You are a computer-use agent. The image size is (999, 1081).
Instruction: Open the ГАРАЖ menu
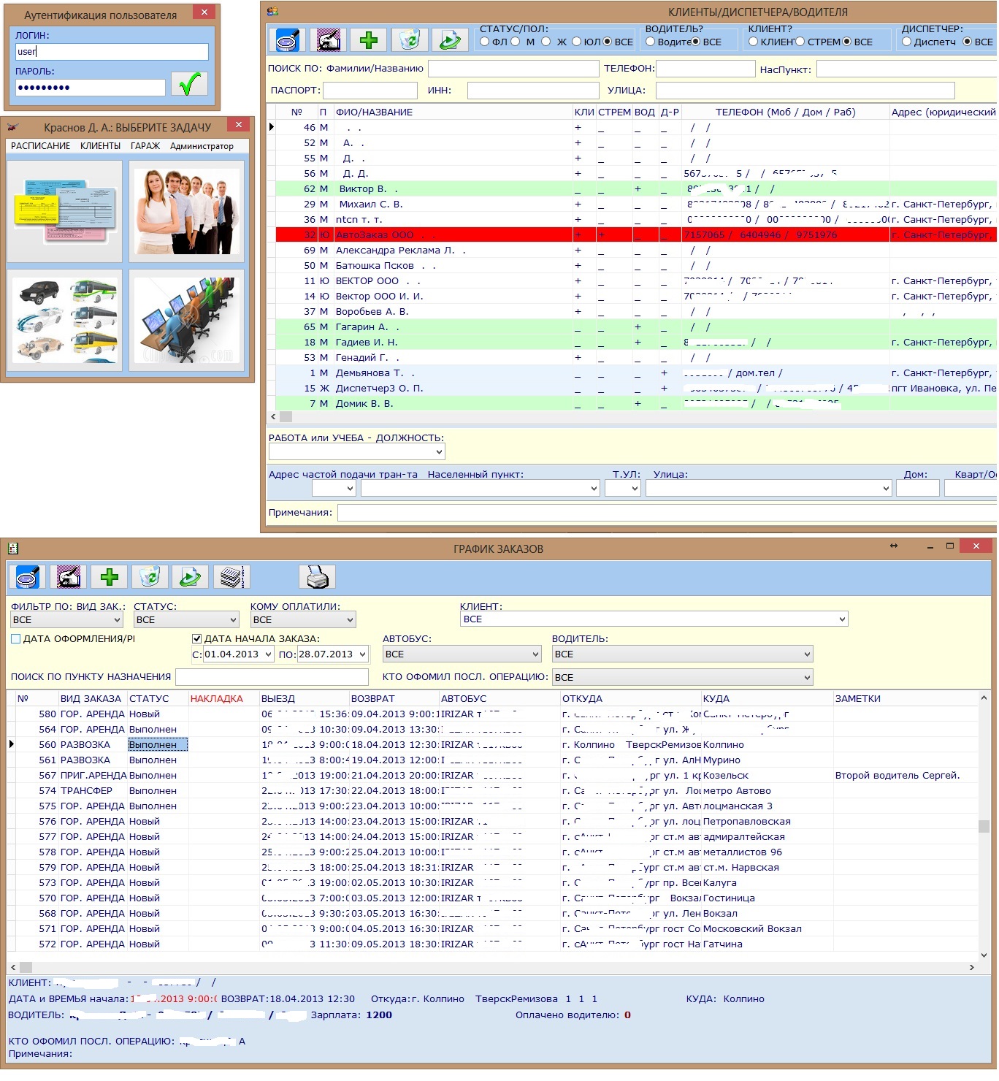click(145, 146)
